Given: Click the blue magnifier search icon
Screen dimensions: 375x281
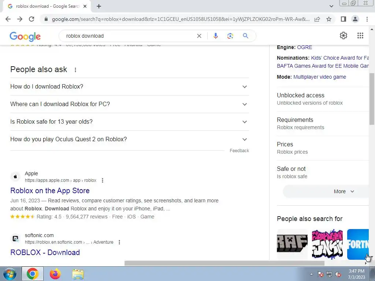Looking at the screenshot, I should tap(245, 36).
